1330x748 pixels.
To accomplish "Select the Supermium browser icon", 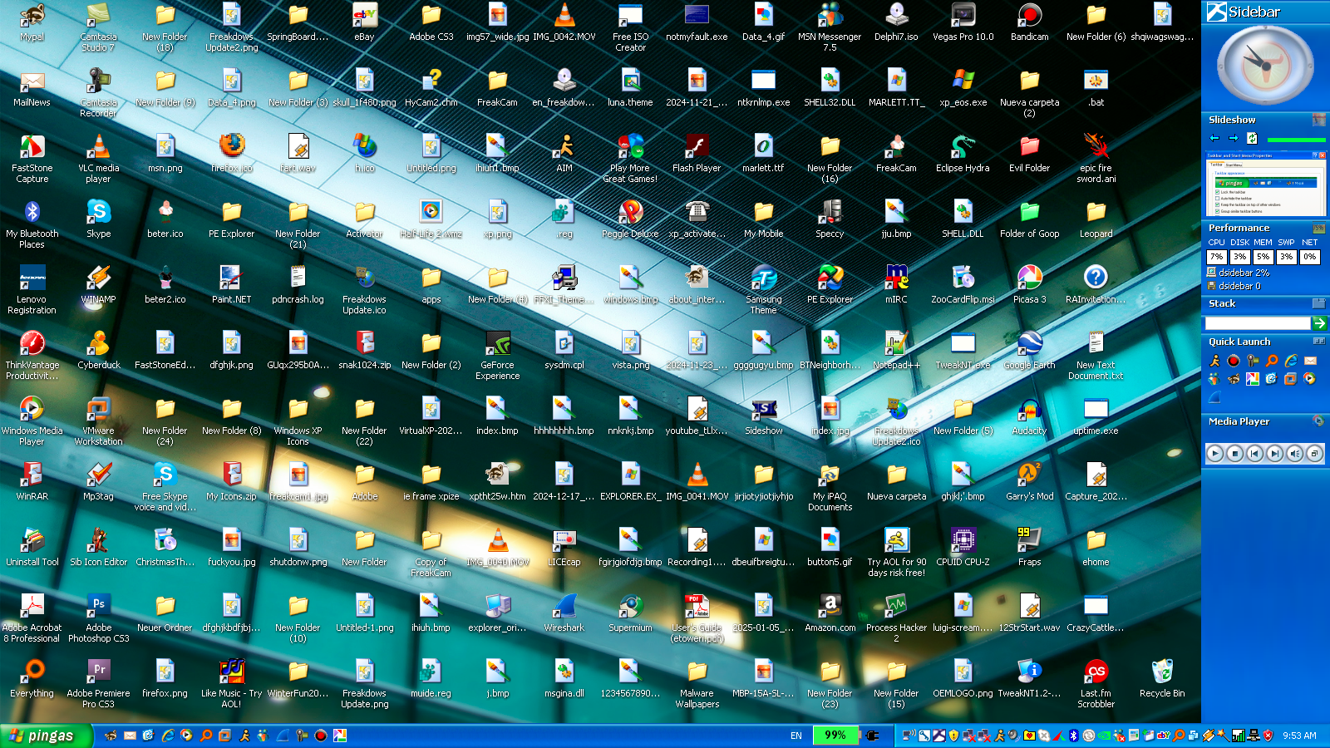I will pyautogui.click(x=630, y=613).
